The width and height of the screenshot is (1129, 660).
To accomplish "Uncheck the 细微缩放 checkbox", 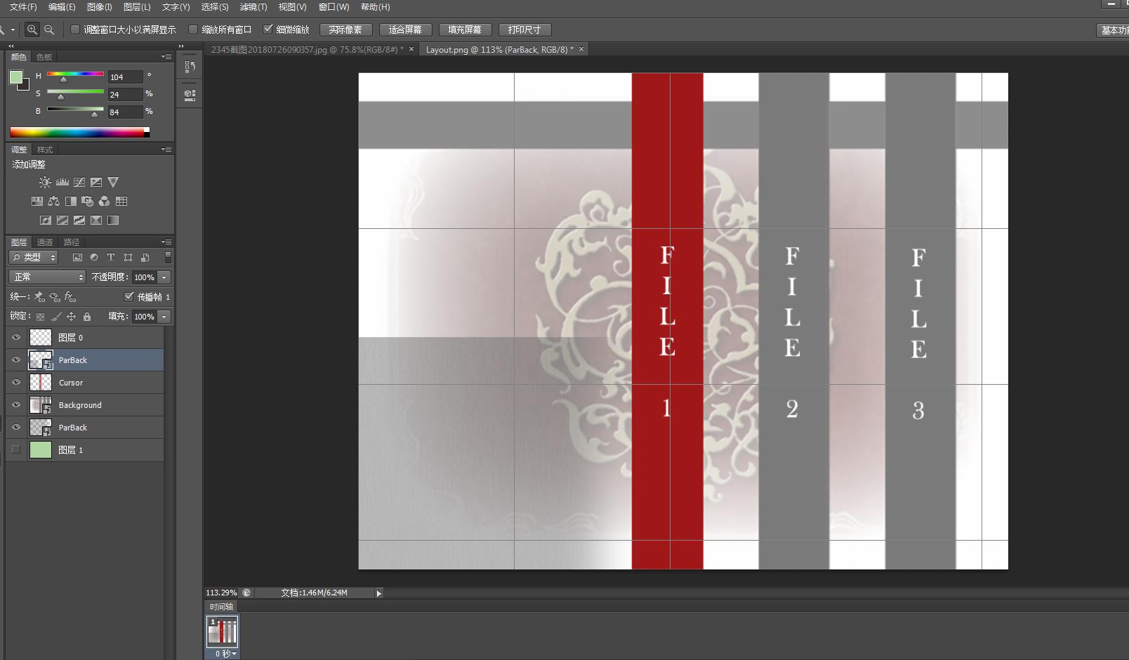I will click(x=268, y=29).
